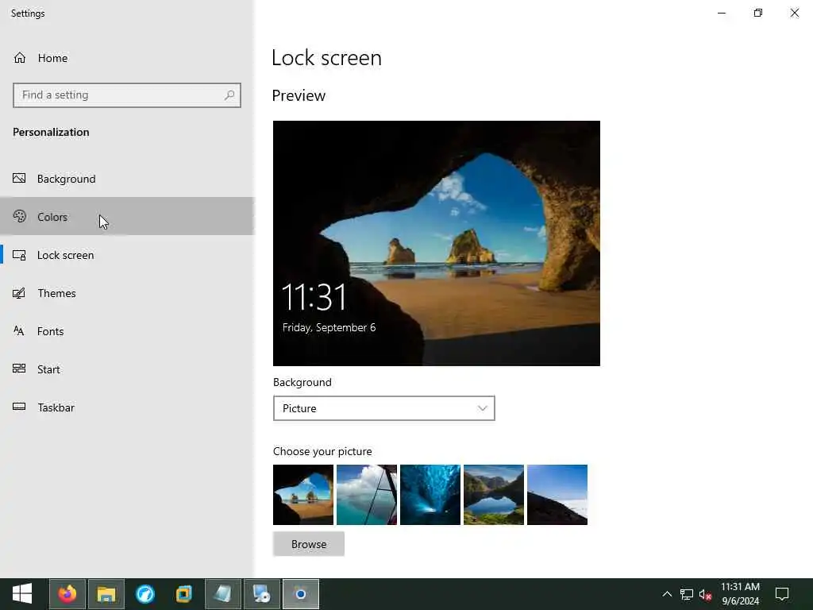Click the muted volume tray icon
The width and height of the screenshot is (813, 610).
point(705,594)
